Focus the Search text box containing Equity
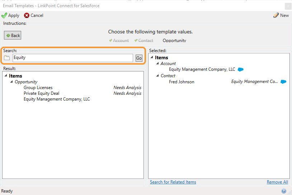The height and width of the screenshot is (195, 292). click(72, 58)
